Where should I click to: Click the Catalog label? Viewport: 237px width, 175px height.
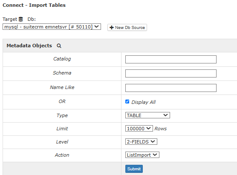62,59
